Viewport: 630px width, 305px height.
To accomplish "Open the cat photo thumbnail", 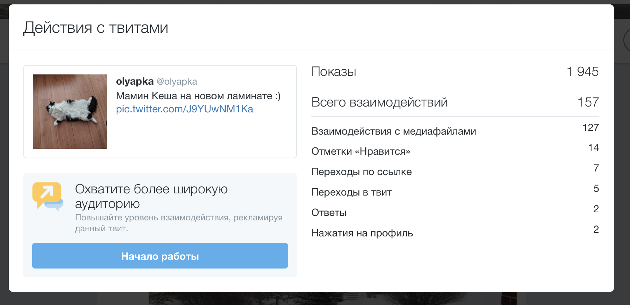I will coord(70,112).
